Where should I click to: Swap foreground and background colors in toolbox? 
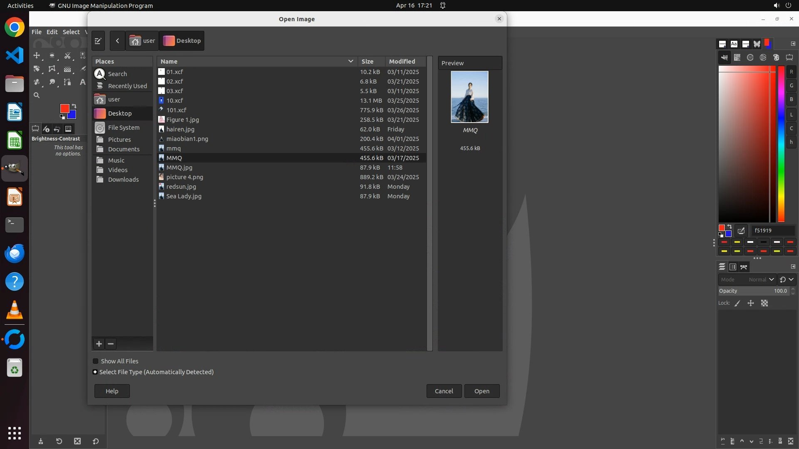pyautogui.click(x=74, y=106)
